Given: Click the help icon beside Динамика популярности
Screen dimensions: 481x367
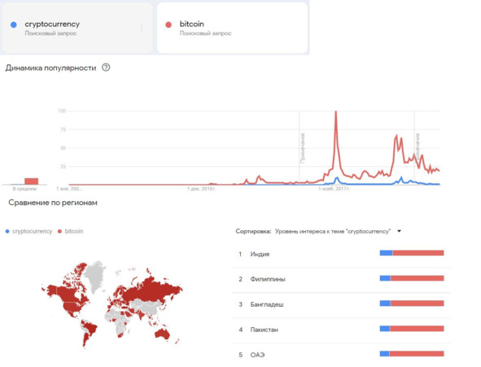Looking at the screenshot, I should (106, 68).
